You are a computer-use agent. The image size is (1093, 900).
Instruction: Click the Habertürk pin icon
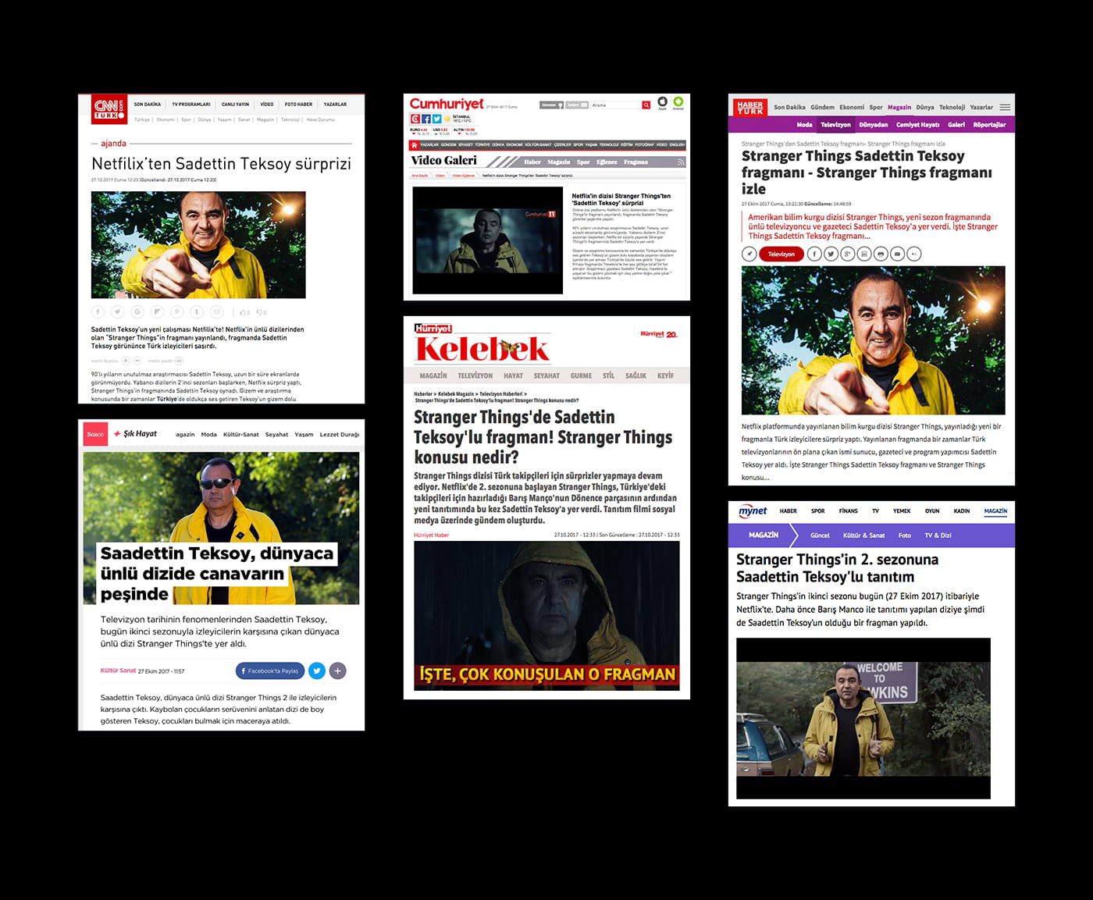tap(749, 254)
